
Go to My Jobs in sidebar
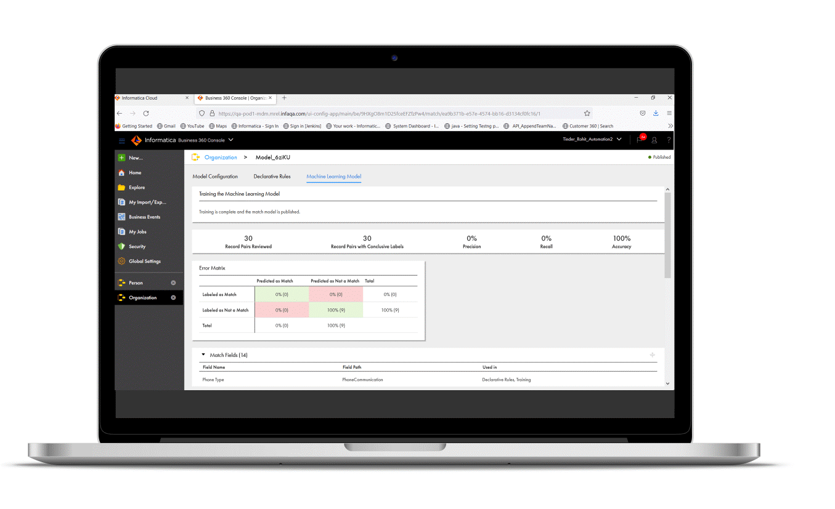137,232
